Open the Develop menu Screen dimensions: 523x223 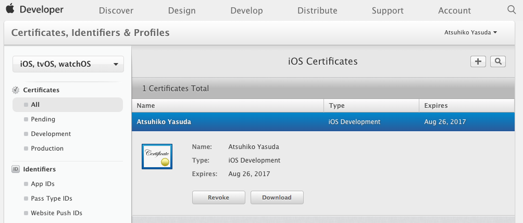pos(246,11)
